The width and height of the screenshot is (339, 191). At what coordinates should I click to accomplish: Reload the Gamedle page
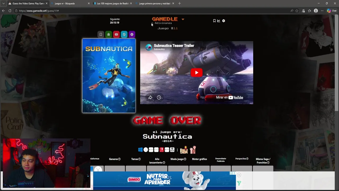[x=10, y=11]
